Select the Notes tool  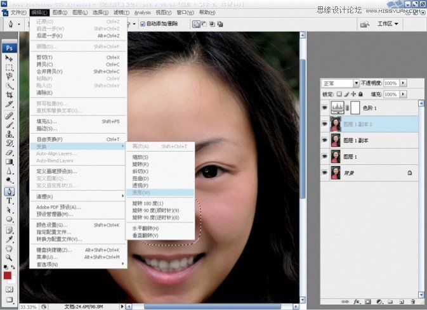coord(9,231)
